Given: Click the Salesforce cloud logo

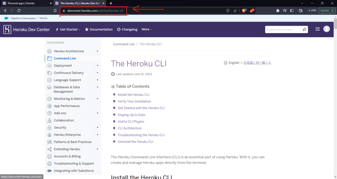Looking at the screenshot, I should (6, 18).
